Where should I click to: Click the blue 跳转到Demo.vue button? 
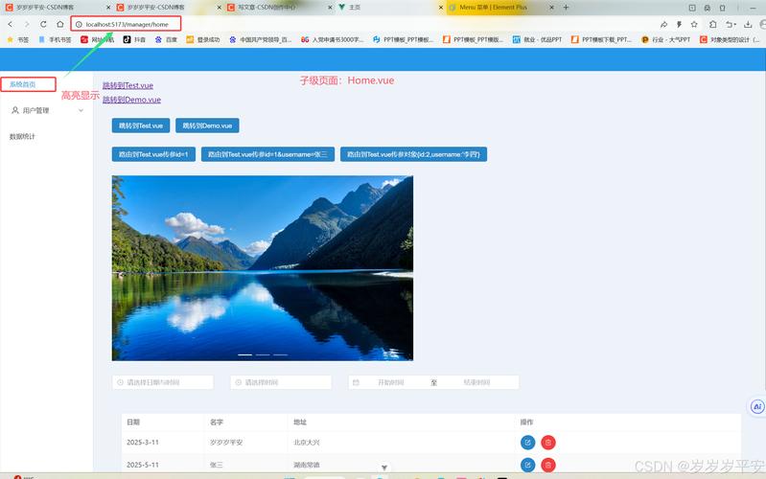pos(207,125)
